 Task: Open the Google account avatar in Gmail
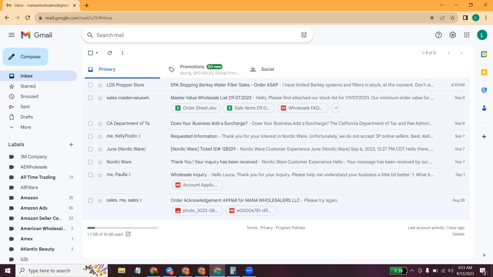(x=482, y=35)
